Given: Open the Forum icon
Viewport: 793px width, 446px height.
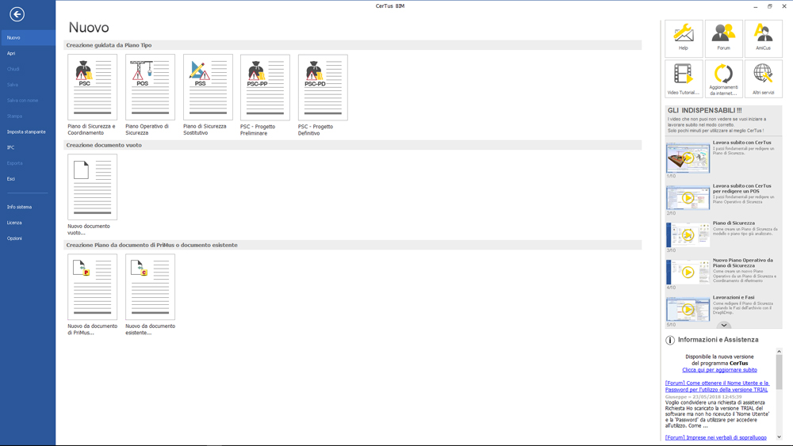Looking at the screenshot, I should (x=724, y=38).
